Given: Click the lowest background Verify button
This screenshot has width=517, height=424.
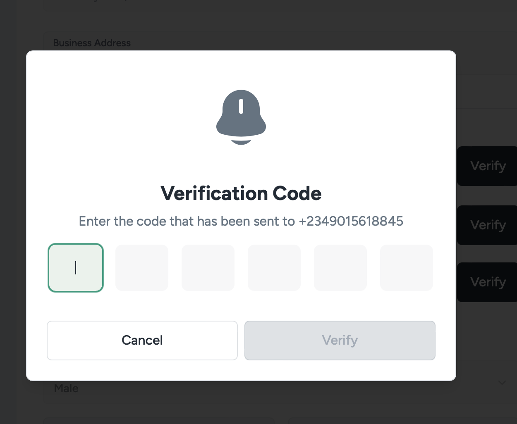Looking at the screenshot, I should [x=488, y=282].
